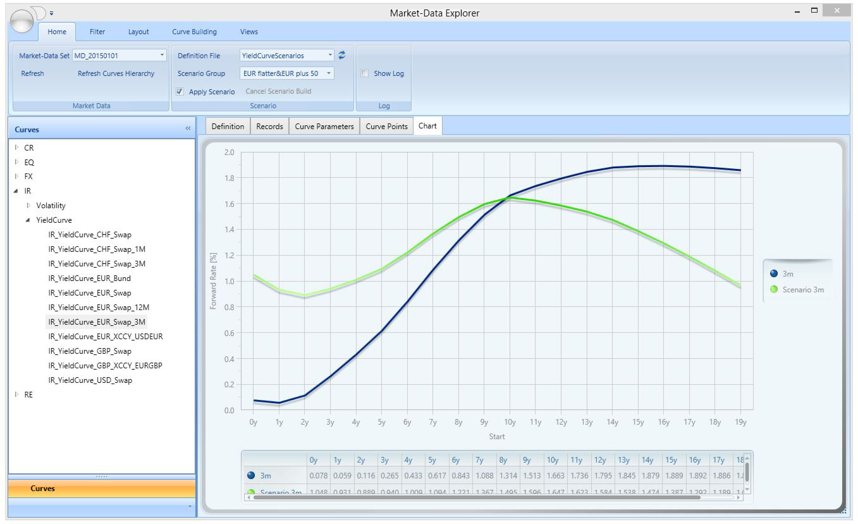Click the Scenario 3m legend label
858x524 pixels.
tap(803, 290)
